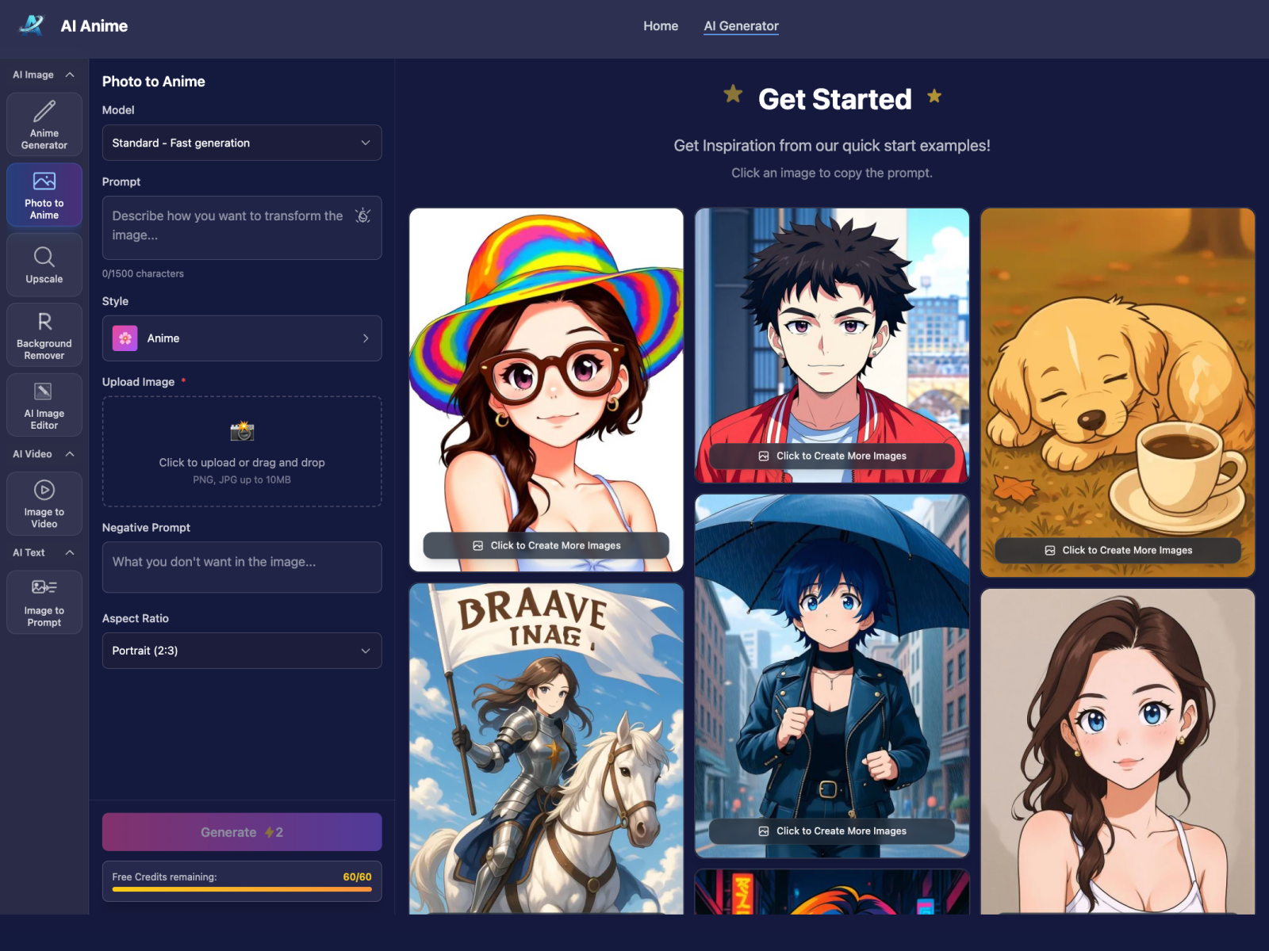Open the Background Remover tool
1269x951 pixels.
coord(44,334)
